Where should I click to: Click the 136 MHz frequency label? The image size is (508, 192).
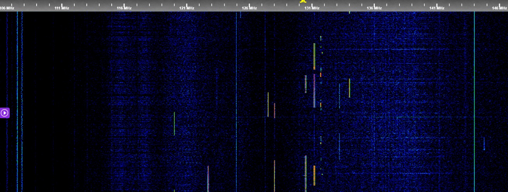coord(374,8)
